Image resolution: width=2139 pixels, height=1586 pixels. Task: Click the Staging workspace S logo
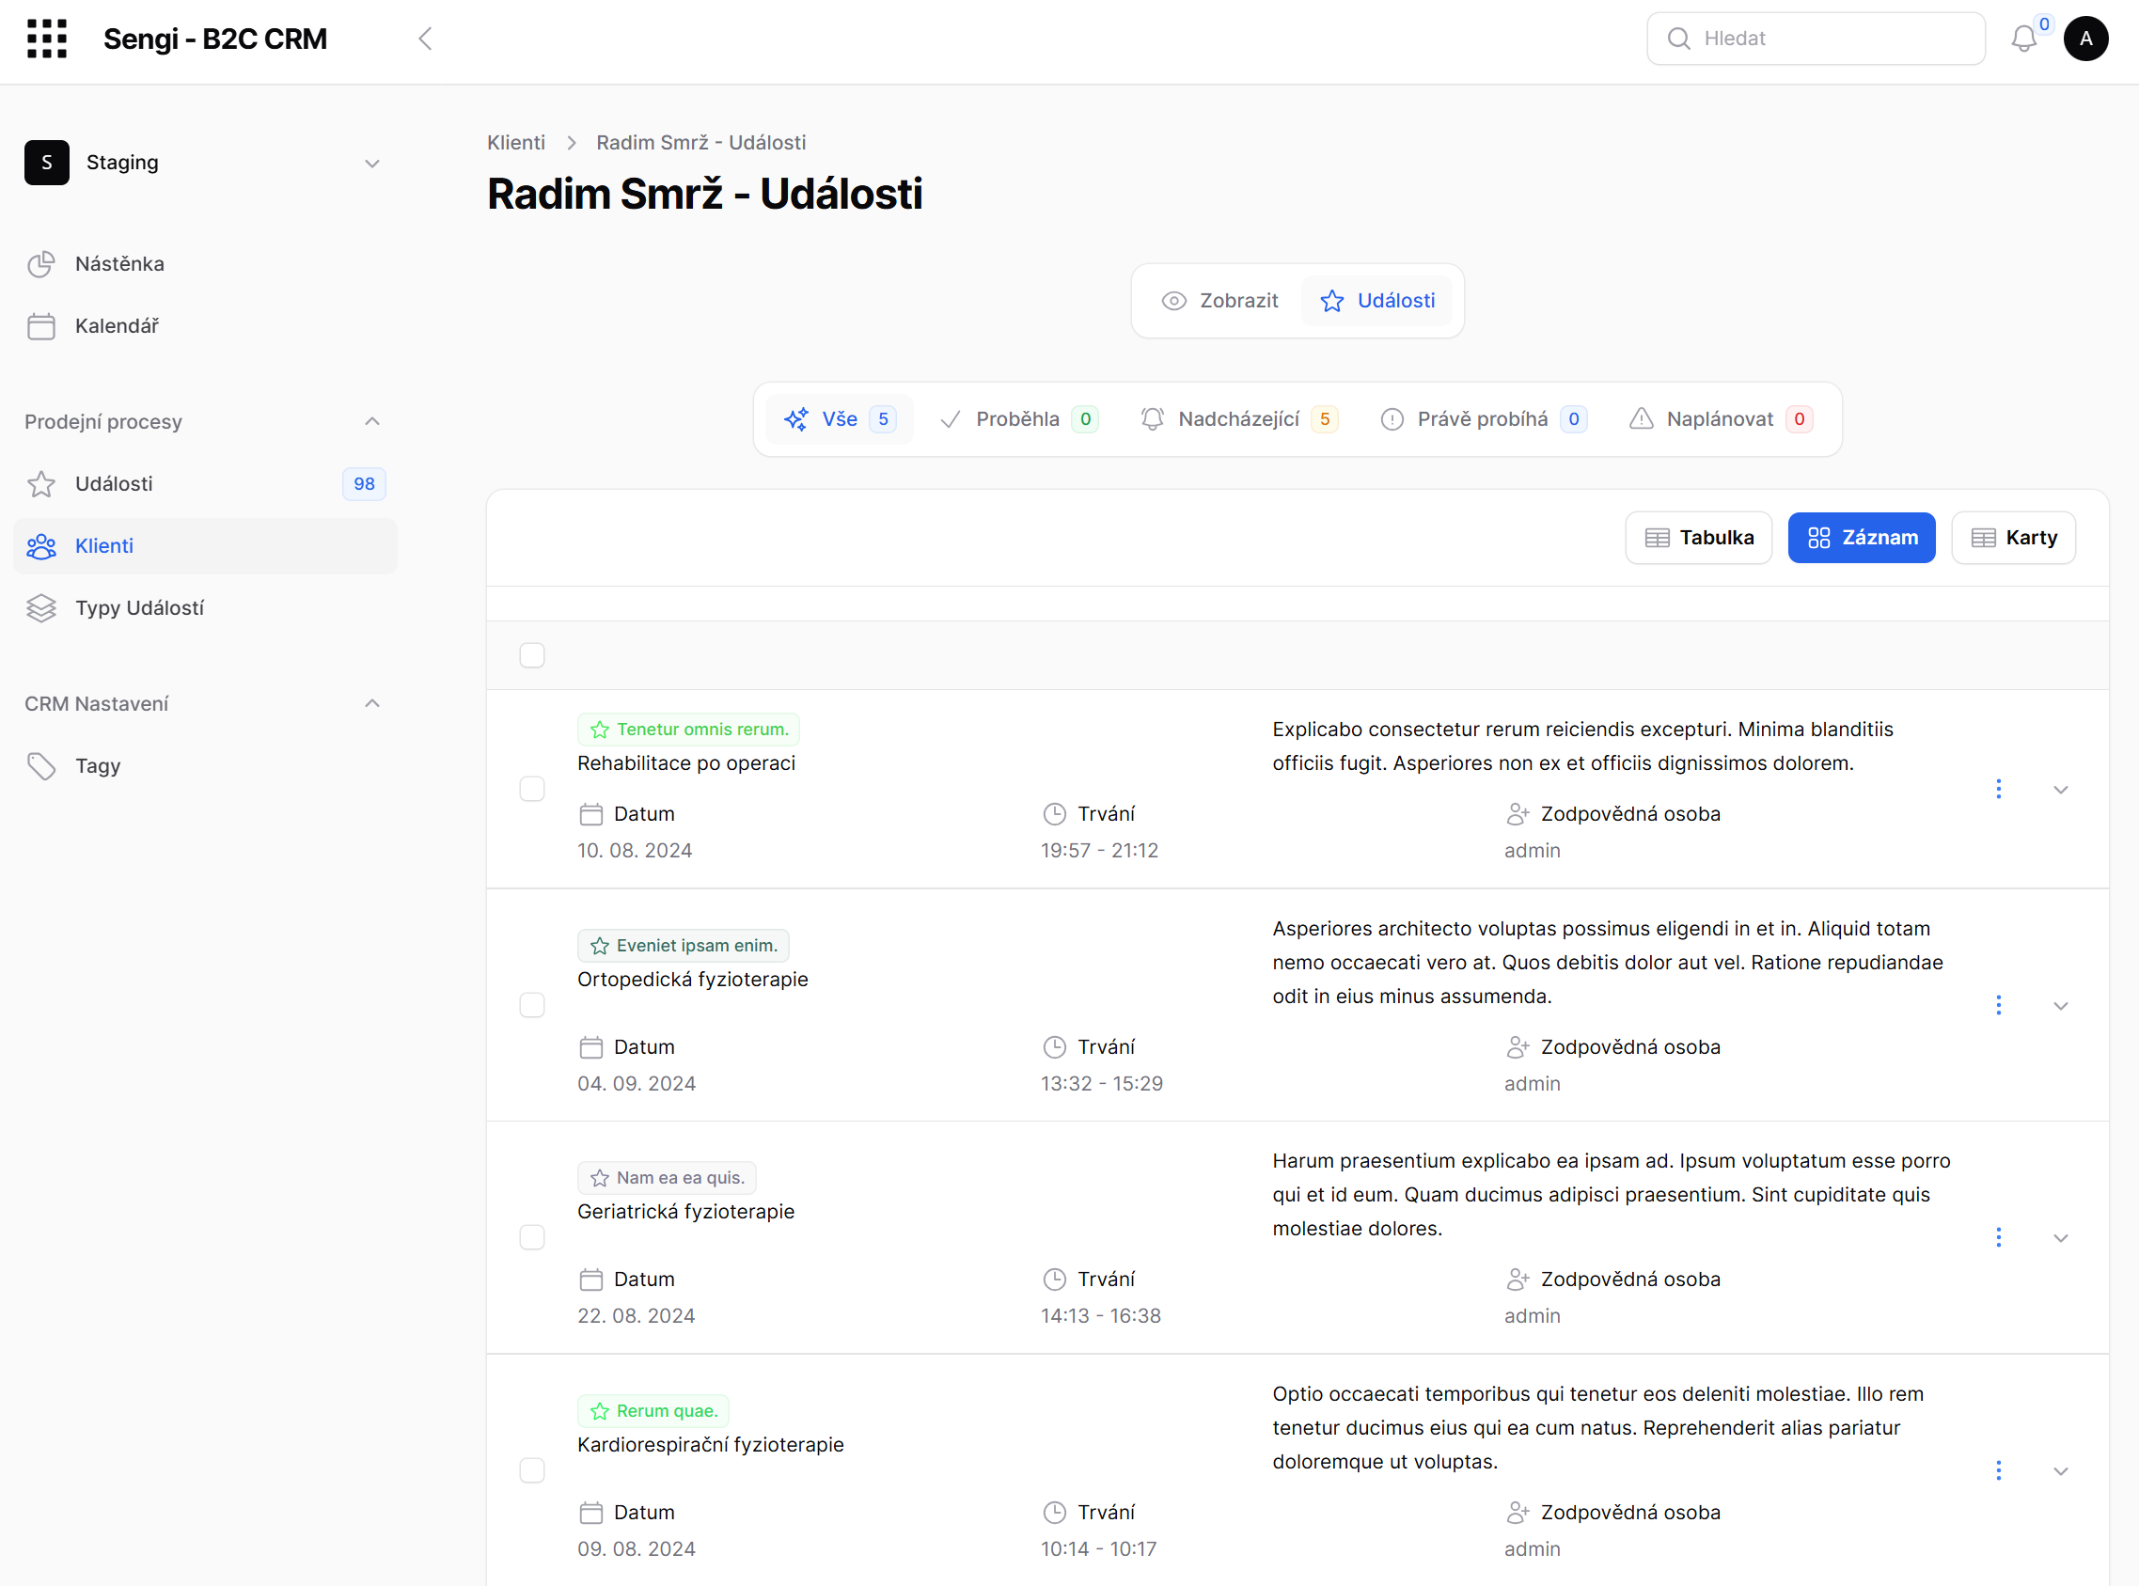[x=47, y=163]
